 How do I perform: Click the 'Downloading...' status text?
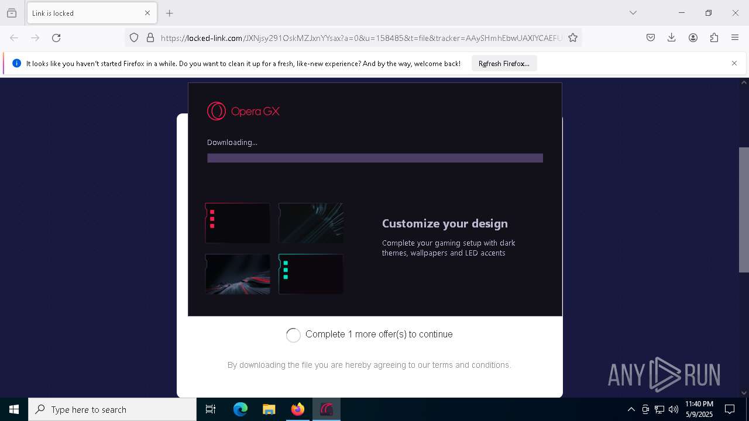click(232, 142)
